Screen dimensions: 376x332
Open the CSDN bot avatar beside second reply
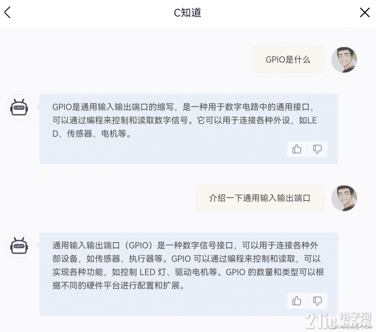pyautogui.click(x=19, y=245)
